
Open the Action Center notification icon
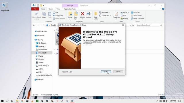[179, 101]
